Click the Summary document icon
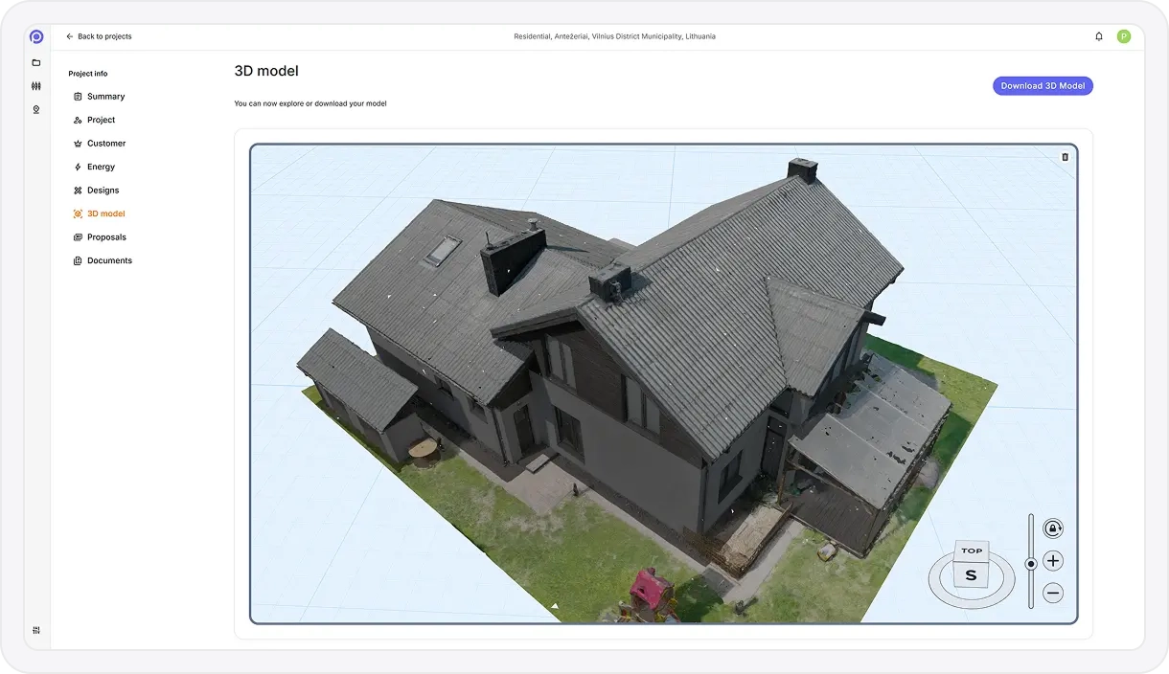 tap(78, 97)
